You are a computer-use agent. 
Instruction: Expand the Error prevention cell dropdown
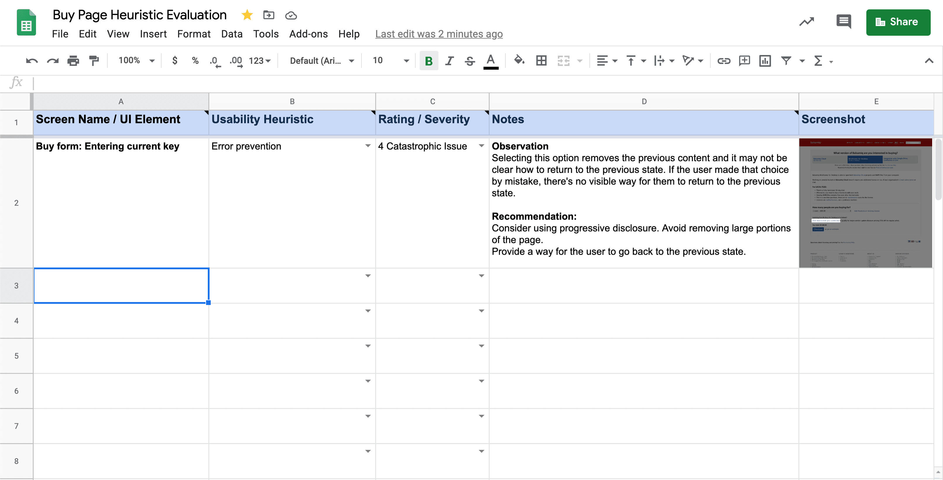tap(368, 146)
